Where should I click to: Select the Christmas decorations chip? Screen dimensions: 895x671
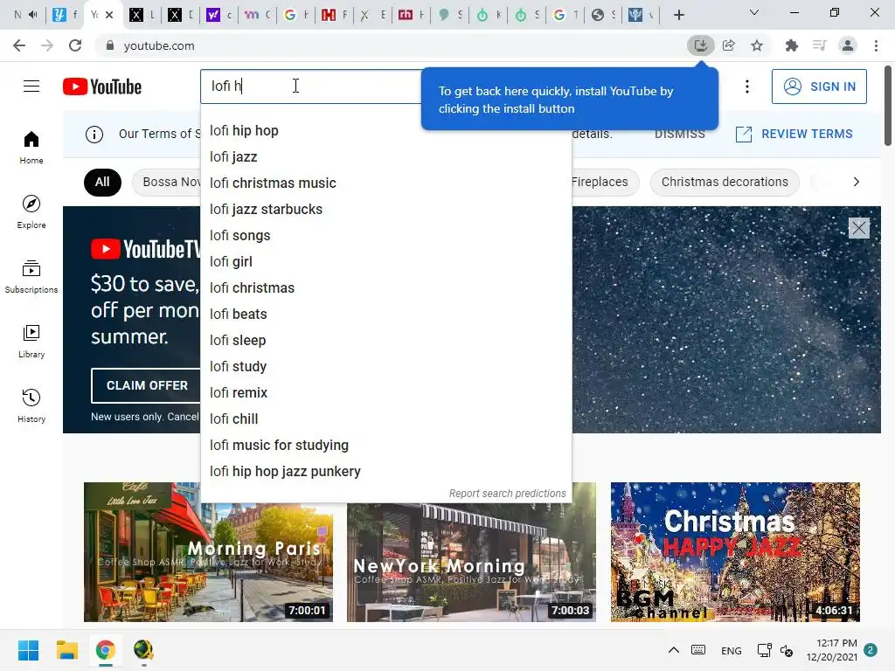click(x=725, y=182)
